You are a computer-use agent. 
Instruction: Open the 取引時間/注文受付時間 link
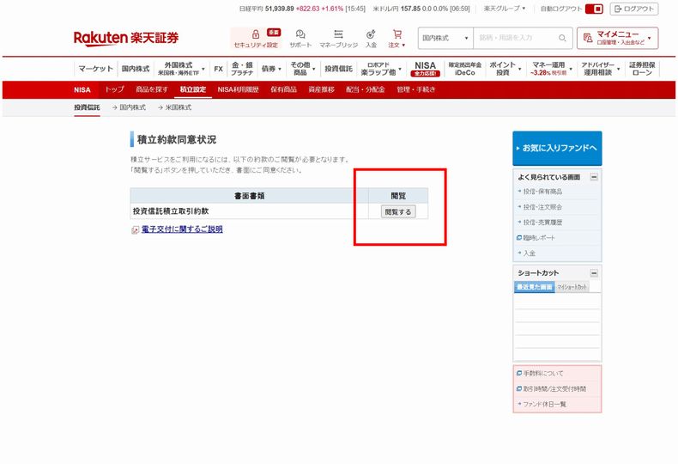click(x=554, y=388)
